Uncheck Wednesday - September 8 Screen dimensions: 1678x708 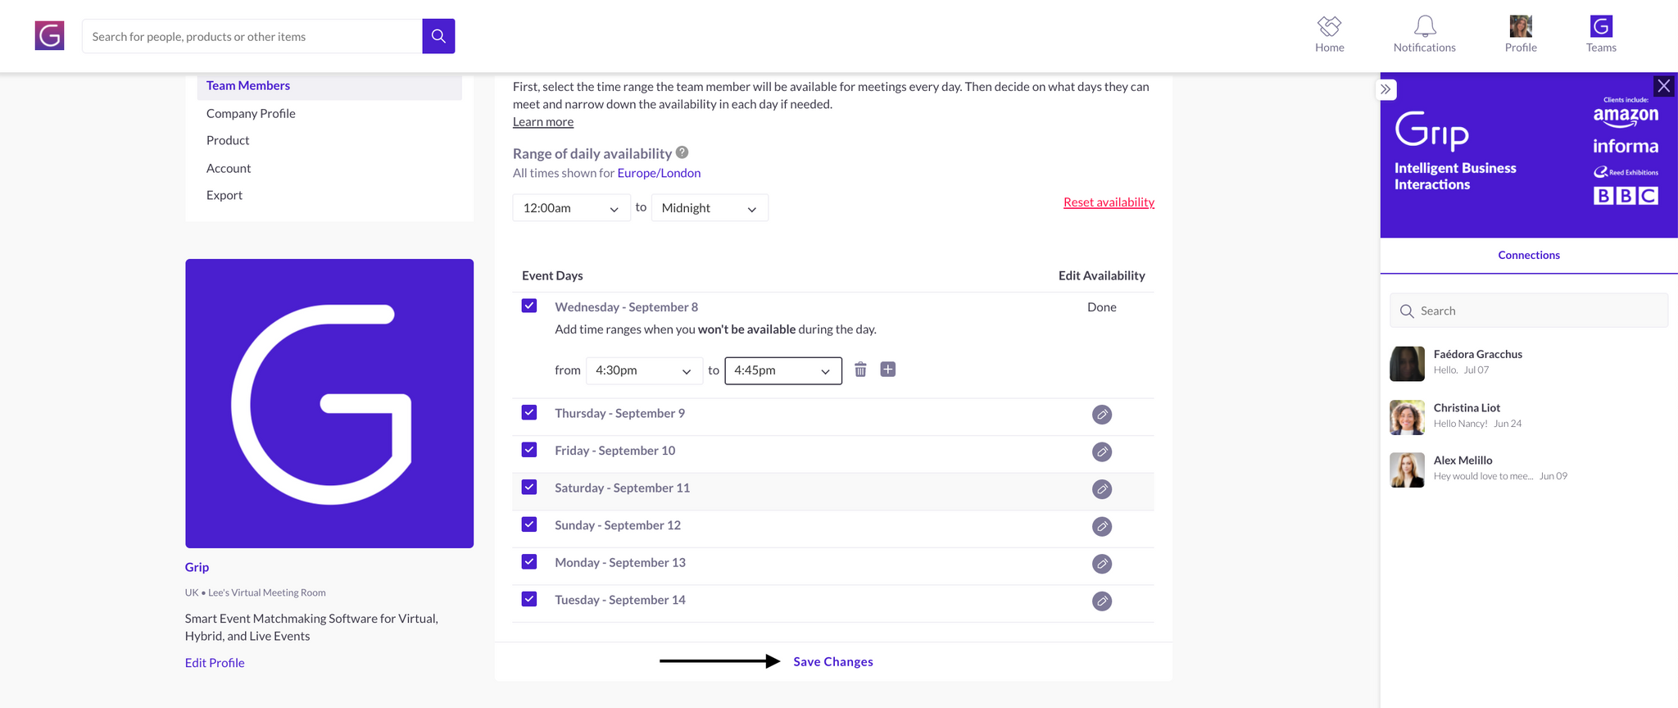(529, 306)
